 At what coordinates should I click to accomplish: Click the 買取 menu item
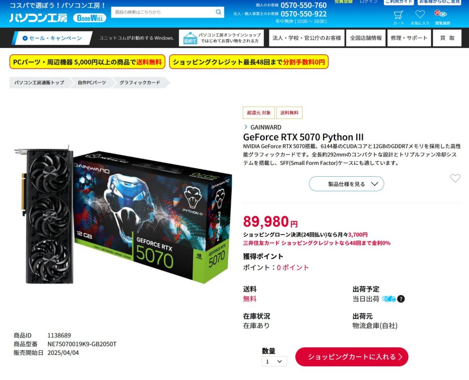coord(447,38)
